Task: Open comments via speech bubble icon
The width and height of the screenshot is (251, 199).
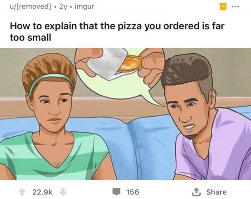Action: tap(118, 192)
